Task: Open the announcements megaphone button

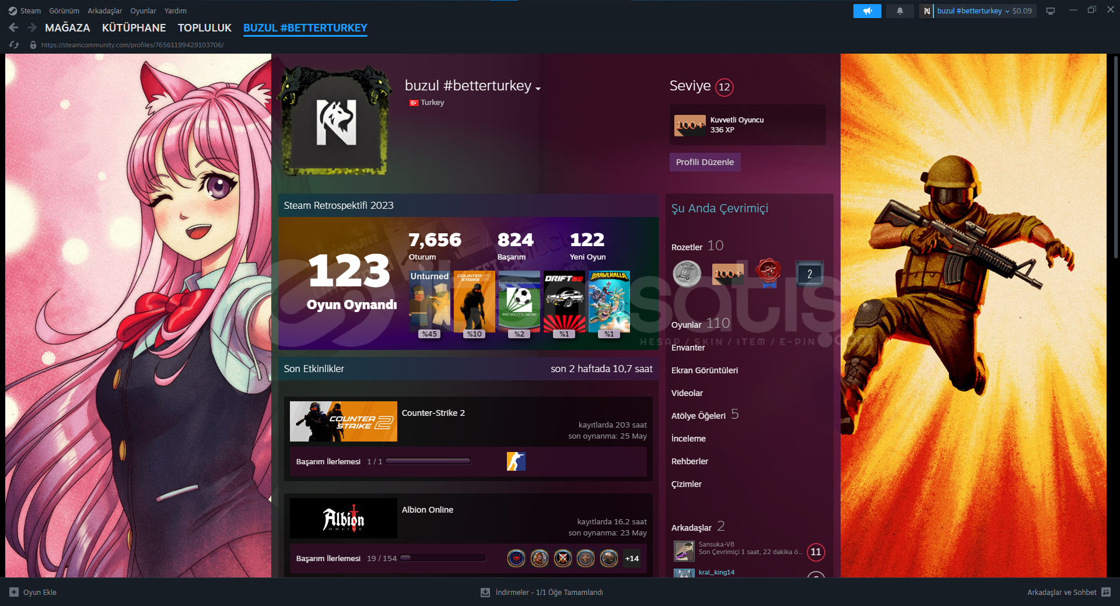Action: 867,11
